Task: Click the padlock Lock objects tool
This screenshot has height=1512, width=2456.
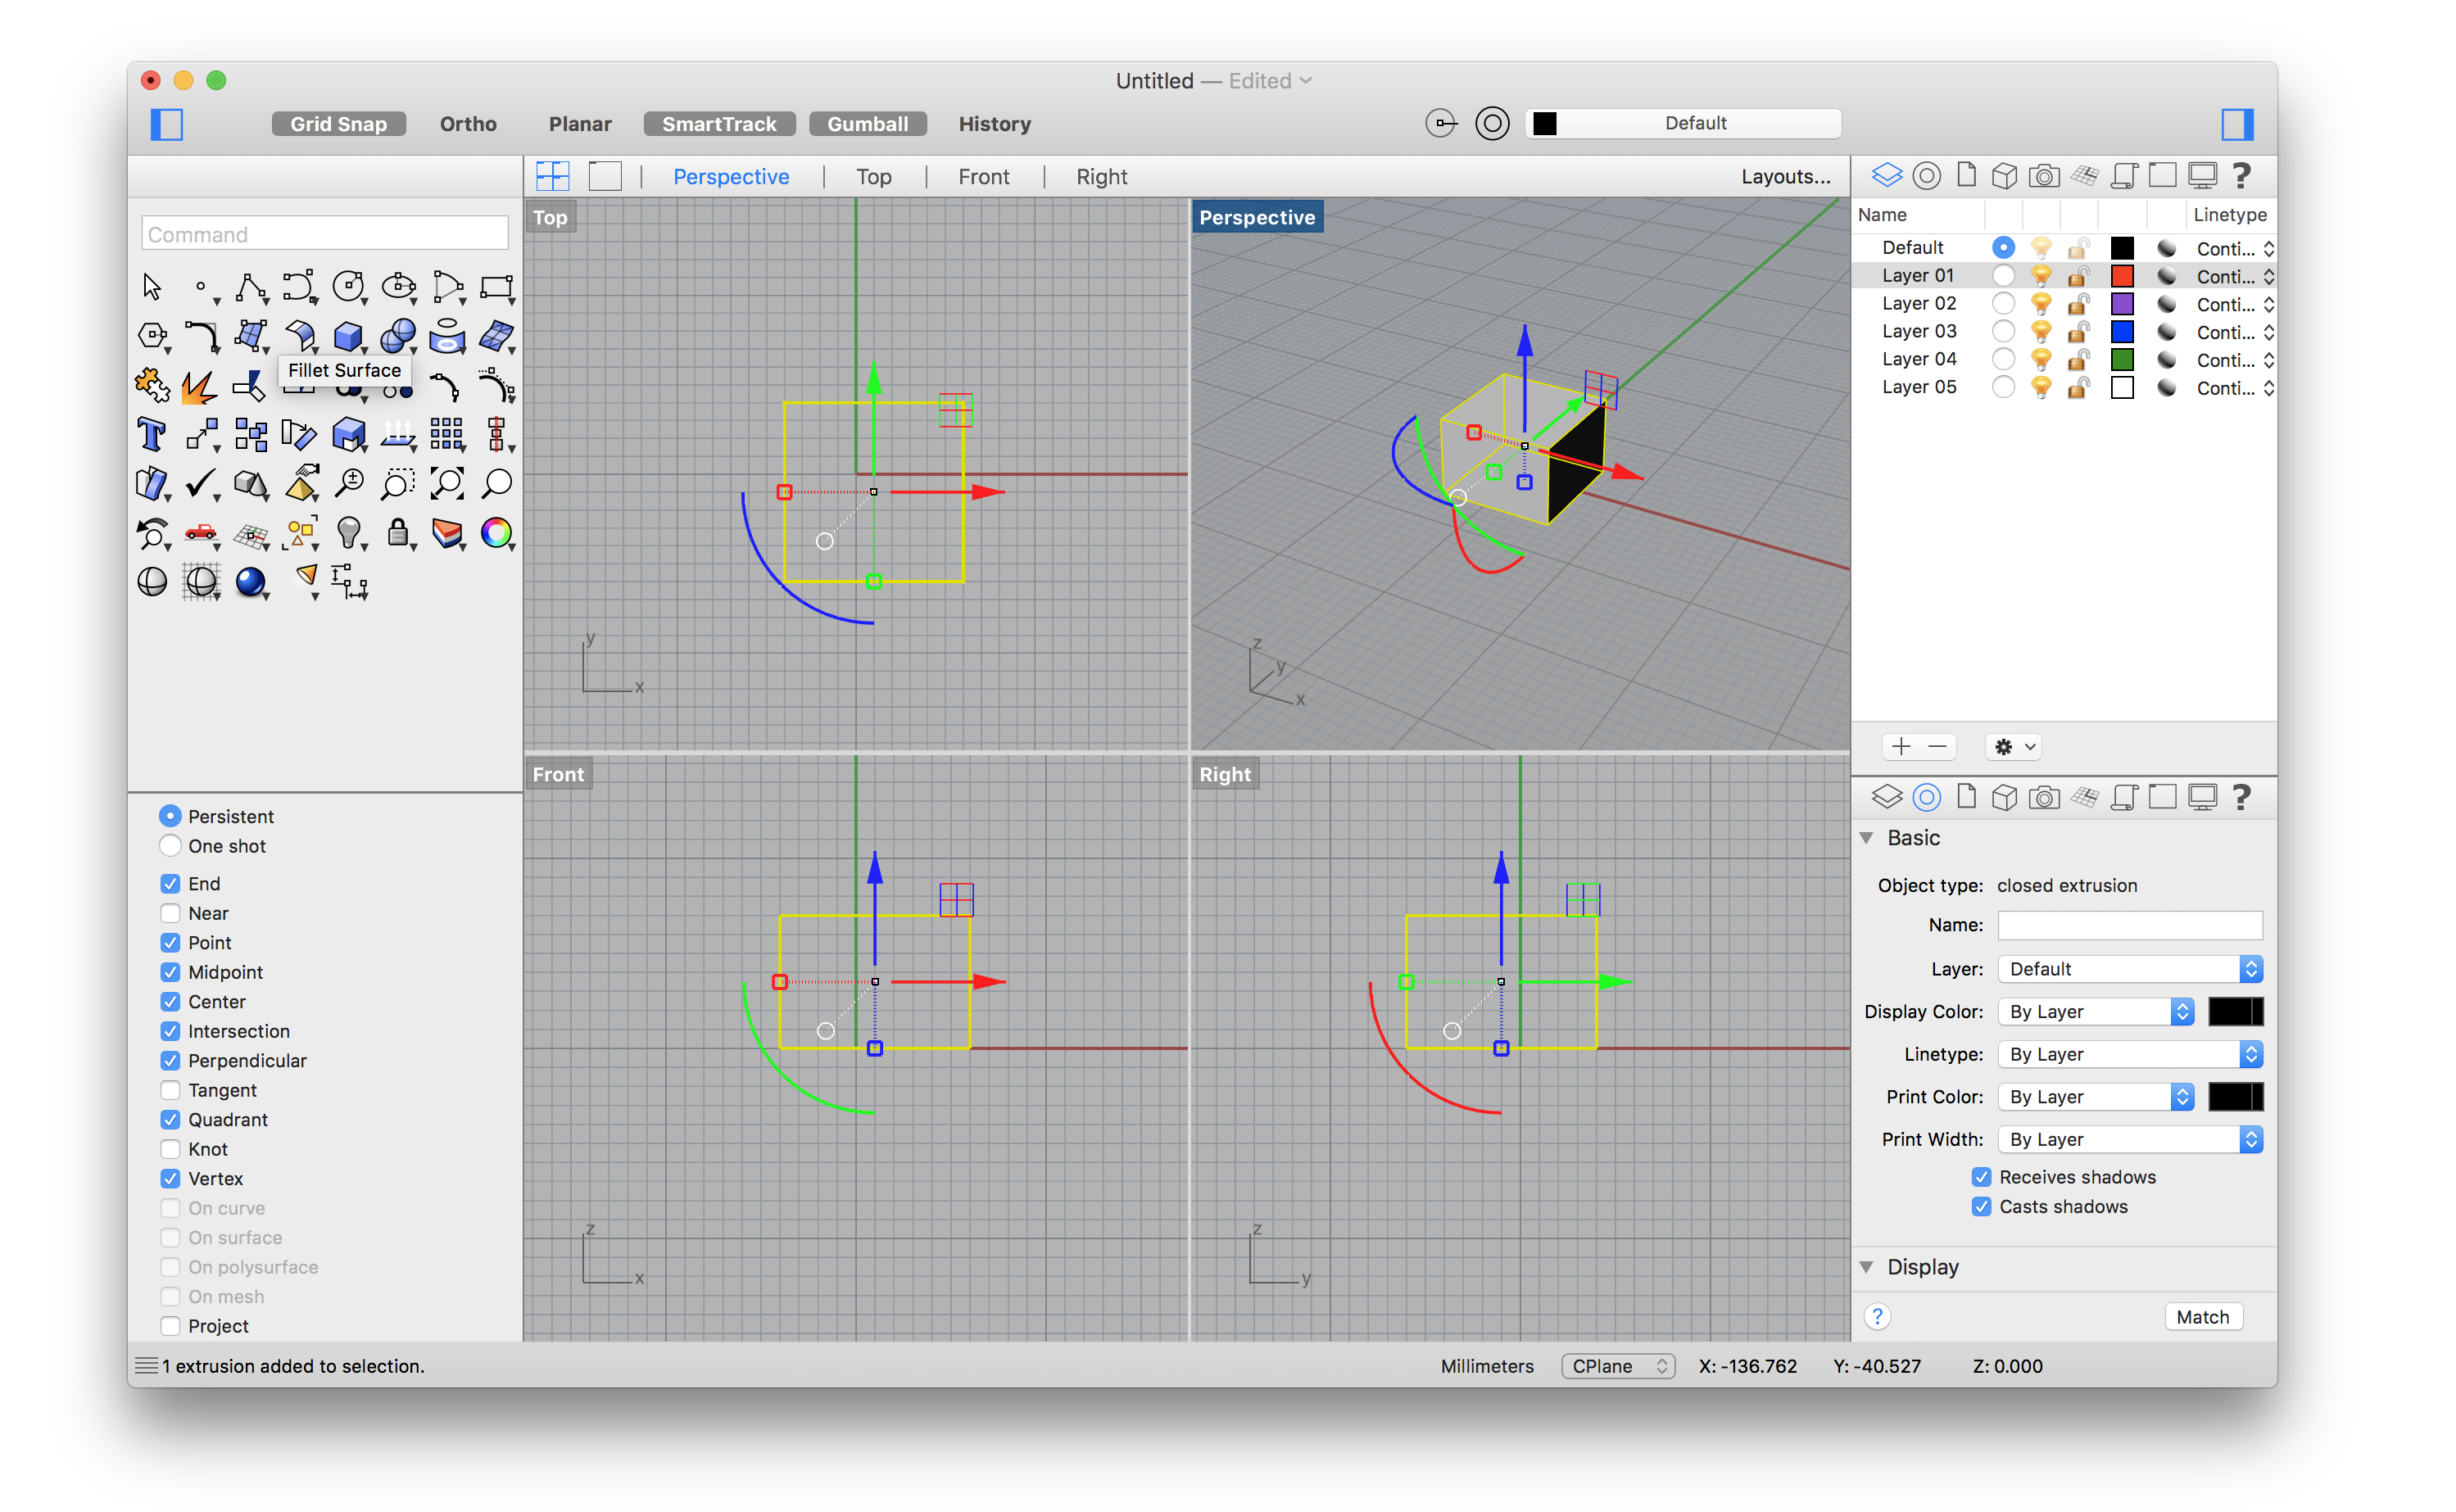Action: pos(398,532)
